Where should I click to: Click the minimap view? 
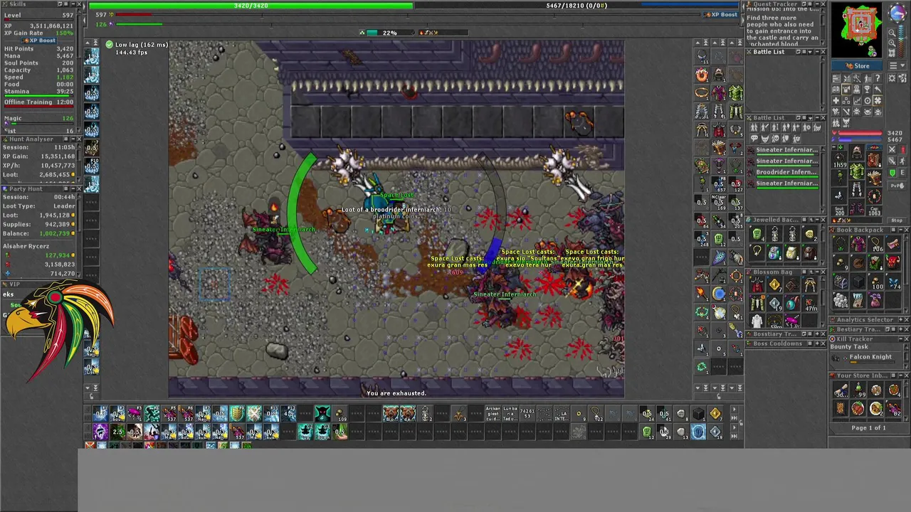[x=857, y=30]
